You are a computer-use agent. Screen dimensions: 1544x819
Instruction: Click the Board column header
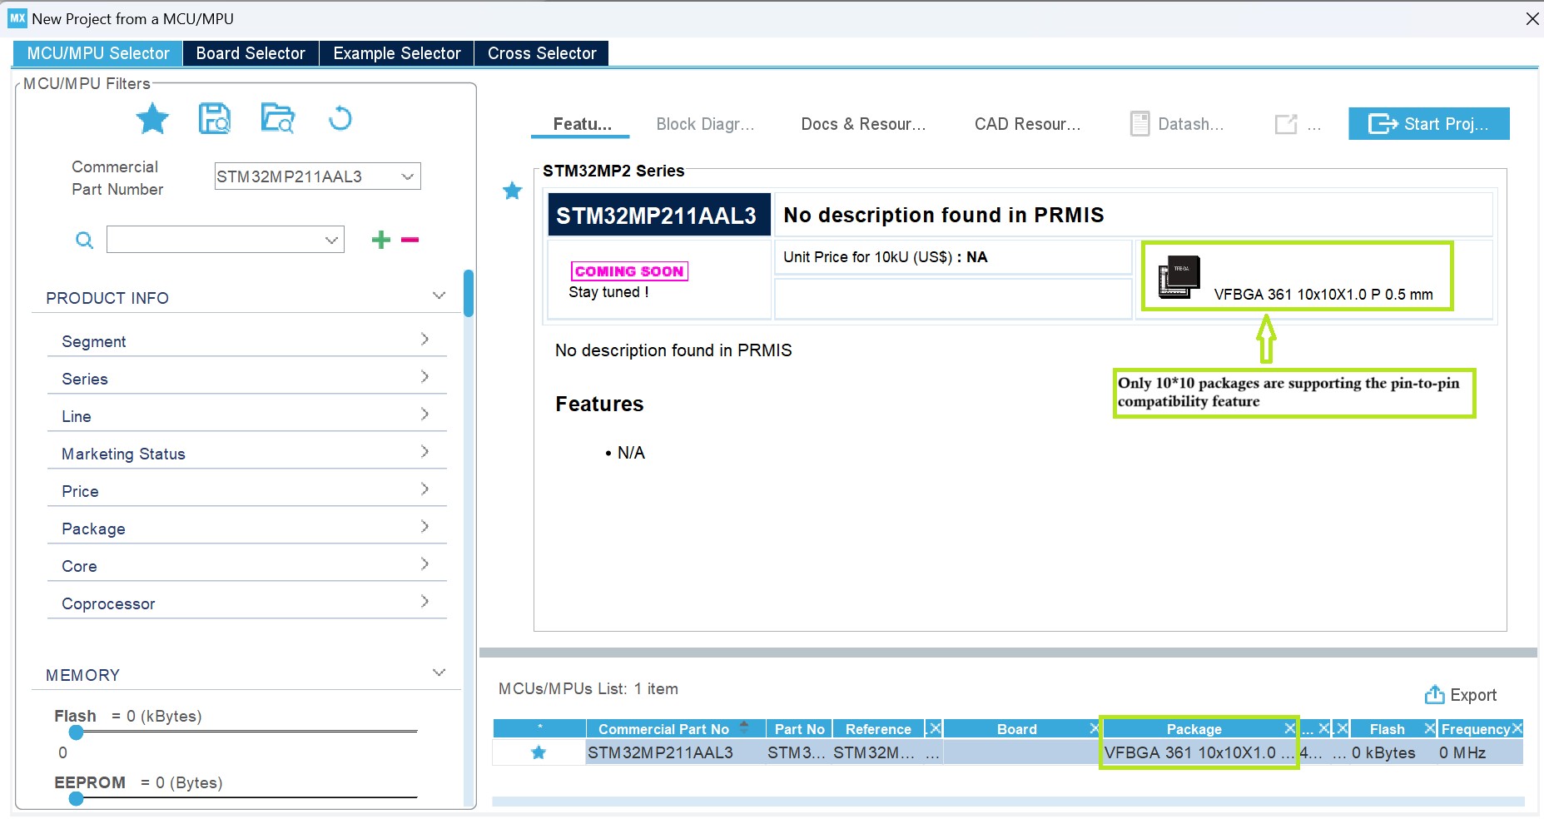[1017, 729]
